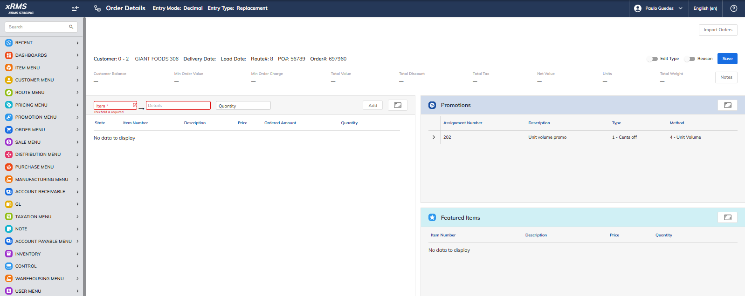745x296 pixels.
Task: Click the '1 - Cents off' type cell
Action: point(624,137)
